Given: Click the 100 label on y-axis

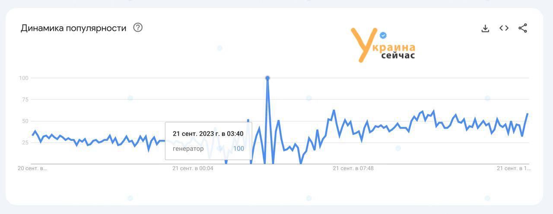Looking at the screenshot, I should pyautogui.click(x=23, y=78).
